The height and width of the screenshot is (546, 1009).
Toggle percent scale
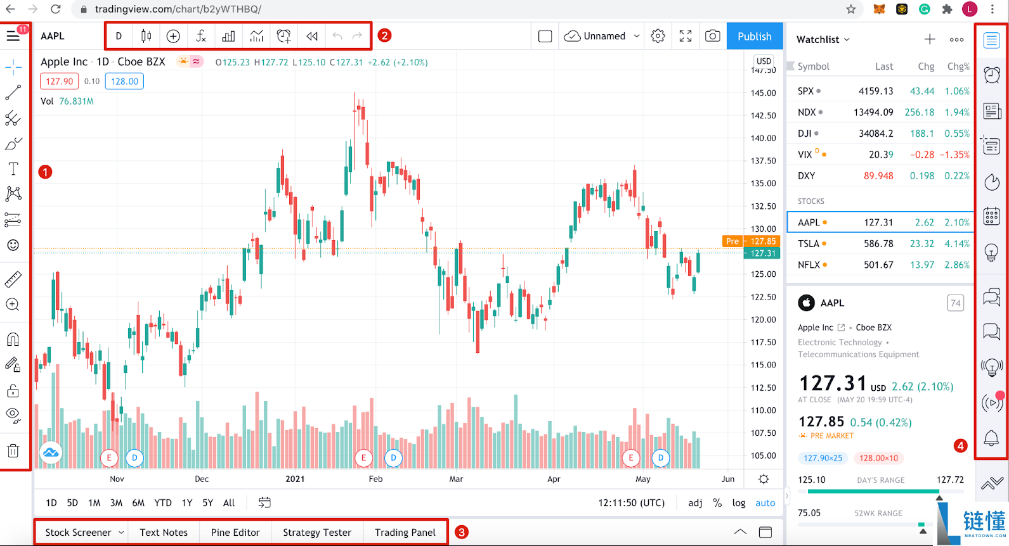[x=717, y=503]
